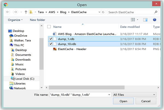Open the All Files type dropdown

134,94
